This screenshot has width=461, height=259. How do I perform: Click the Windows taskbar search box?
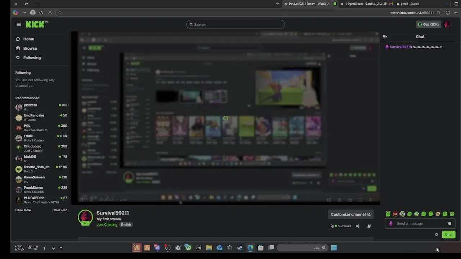coord(302,247)
